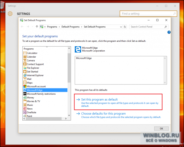Click the programs list vertical scrollbar thumb
This screenshot has height=147, width=184.
[x=69, y=68]
